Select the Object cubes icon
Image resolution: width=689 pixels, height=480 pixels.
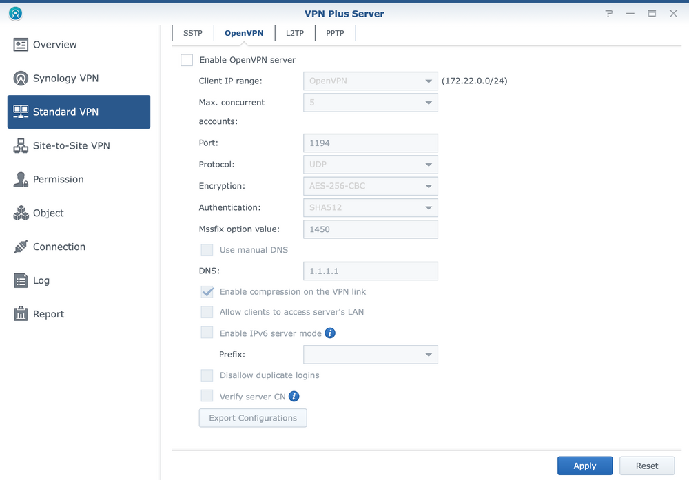21,213
